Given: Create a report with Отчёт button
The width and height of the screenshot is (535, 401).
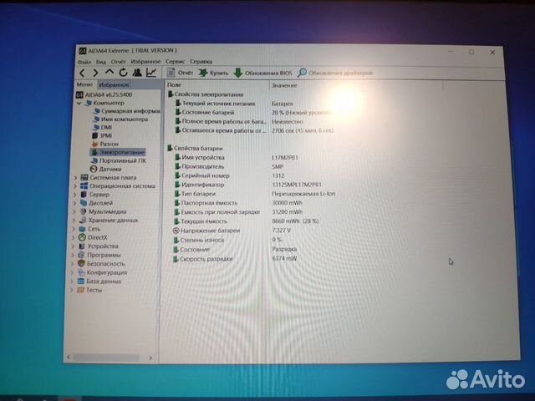Looking at the screenshot, I should [180, 73].
